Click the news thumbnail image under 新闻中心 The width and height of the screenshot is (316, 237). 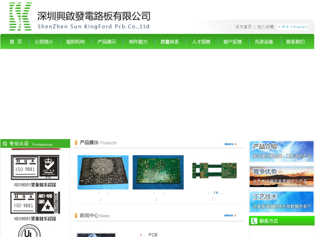click(96, 235)
